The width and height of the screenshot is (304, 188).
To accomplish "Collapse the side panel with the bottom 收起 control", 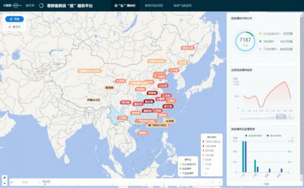I will tap(265, 184).
